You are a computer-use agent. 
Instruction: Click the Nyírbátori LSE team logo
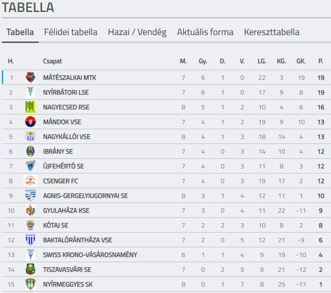[x=30, y=92]
